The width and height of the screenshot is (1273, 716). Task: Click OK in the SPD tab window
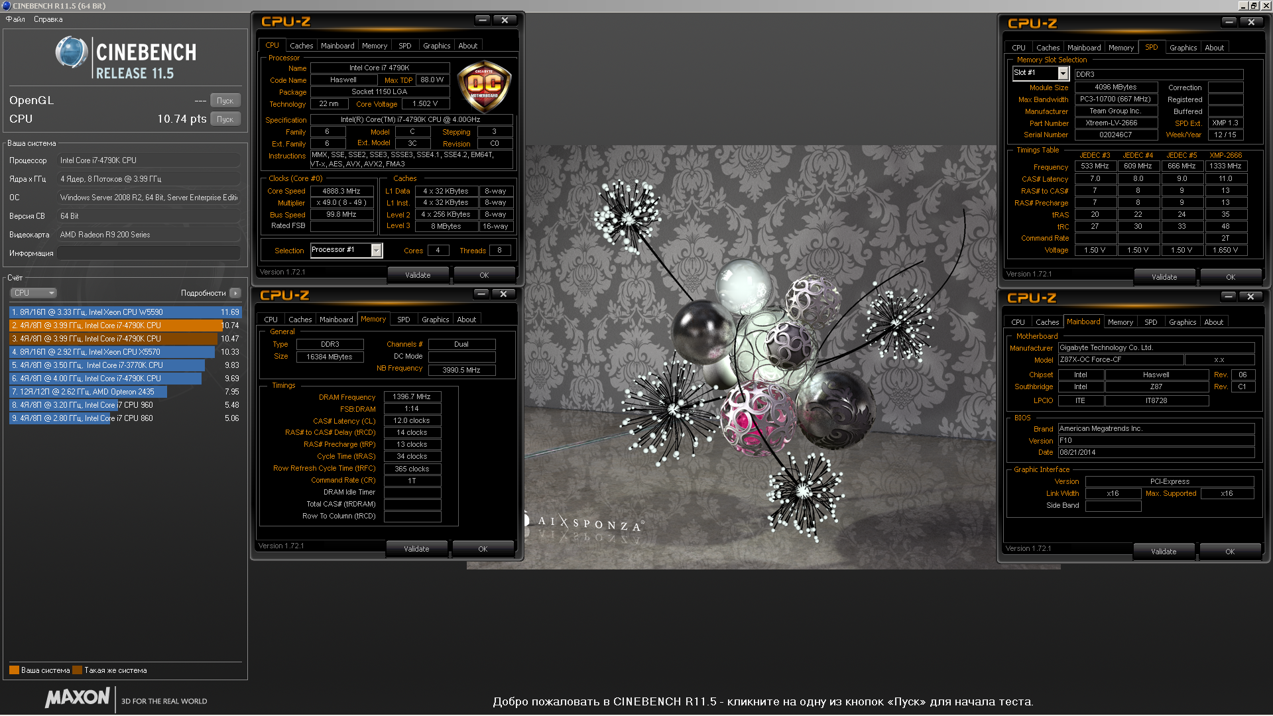1231,277
